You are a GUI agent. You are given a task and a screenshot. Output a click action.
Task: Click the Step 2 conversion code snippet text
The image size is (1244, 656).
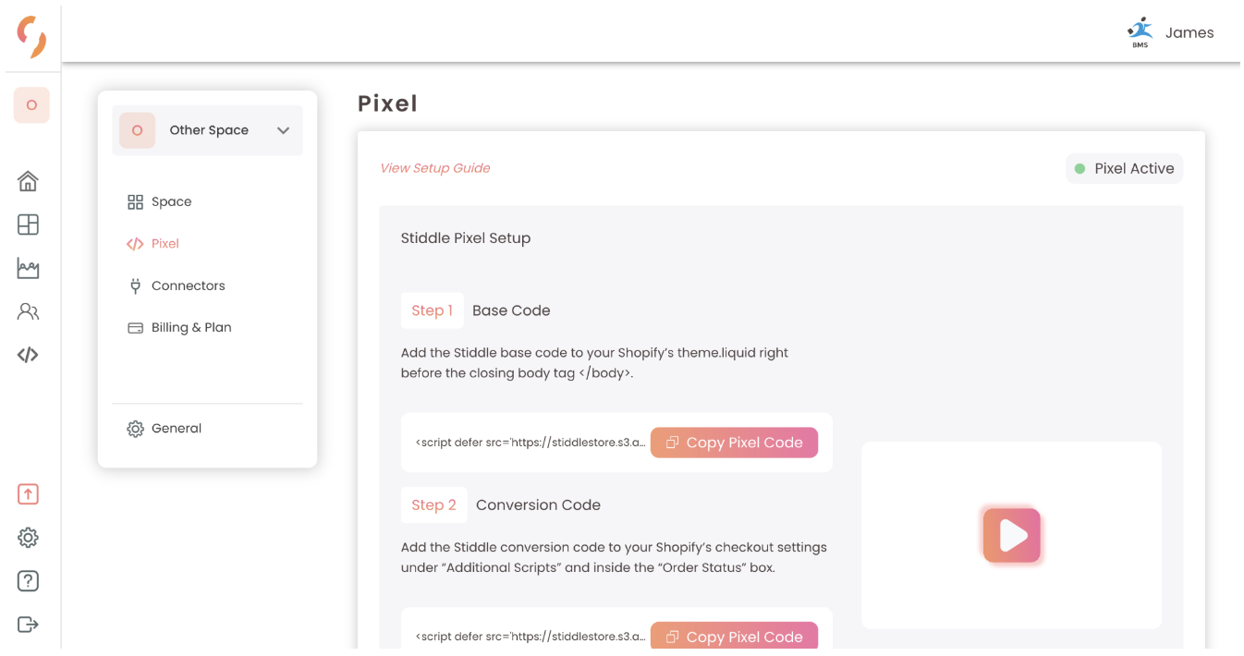point(530,637)
